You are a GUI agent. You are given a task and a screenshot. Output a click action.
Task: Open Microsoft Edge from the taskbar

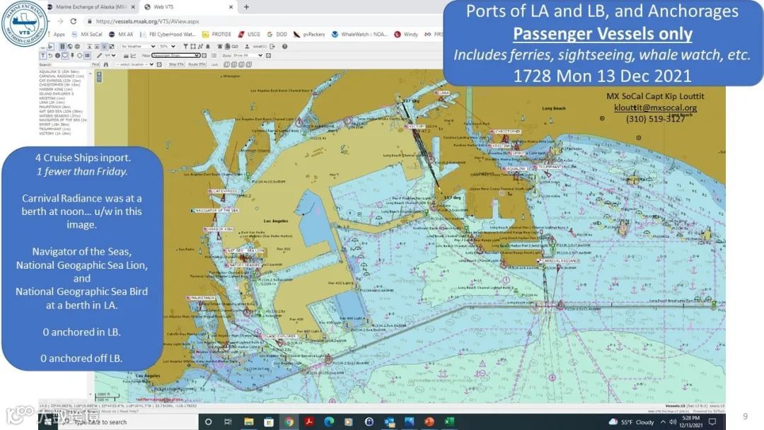[329, 422]
